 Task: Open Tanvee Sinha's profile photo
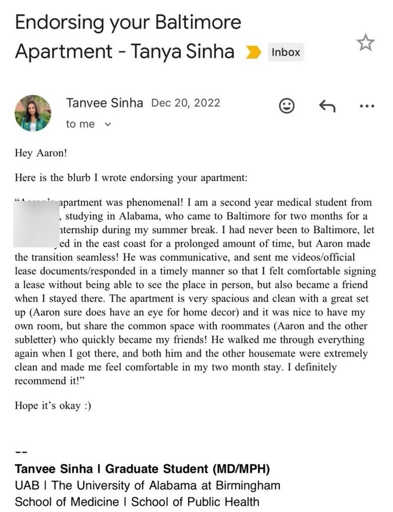click(x=33, y=113)
